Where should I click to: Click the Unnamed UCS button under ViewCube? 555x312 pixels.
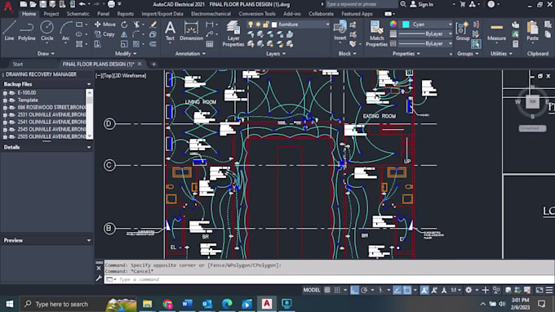532,128
